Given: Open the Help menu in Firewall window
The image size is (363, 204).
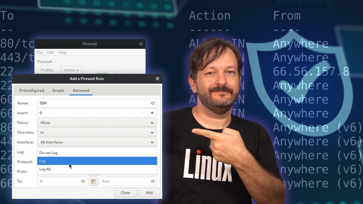Looking at the screenshot, I should [62, 52].
